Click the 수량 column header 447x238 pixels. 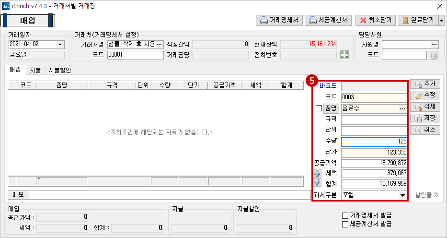click(164, 85)
